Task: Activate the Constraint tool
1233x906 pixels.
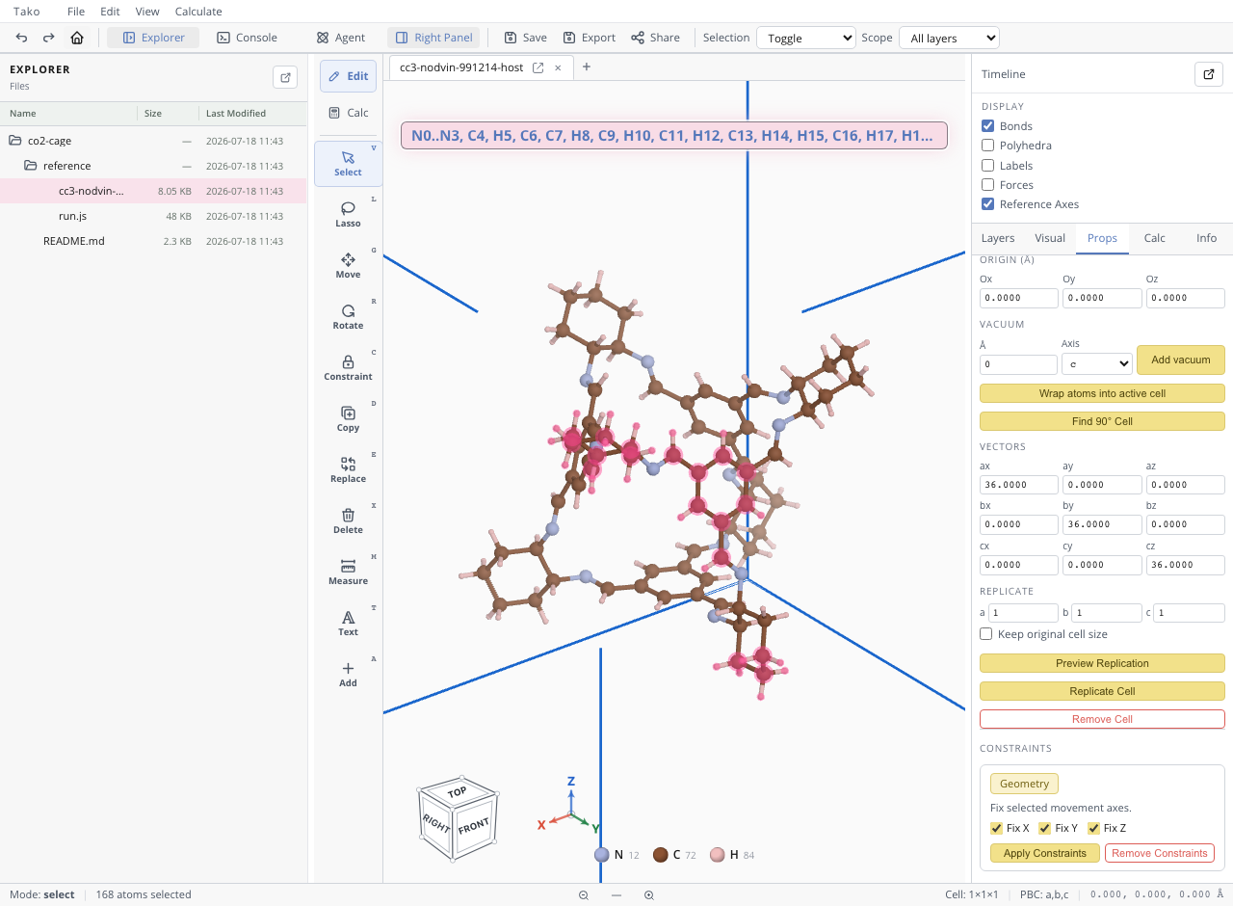Action: [348, 368]
